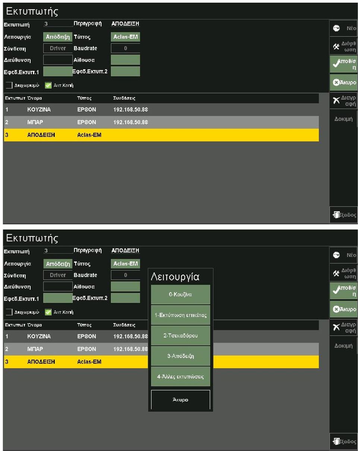Click Baudrate field in screen without popup
The height and width of the screenshot is (451, 358).
click(x=126, y=48)
